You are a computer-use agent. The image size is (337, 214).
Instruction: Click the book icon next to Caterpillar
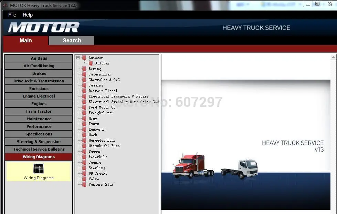click(84, 74)
